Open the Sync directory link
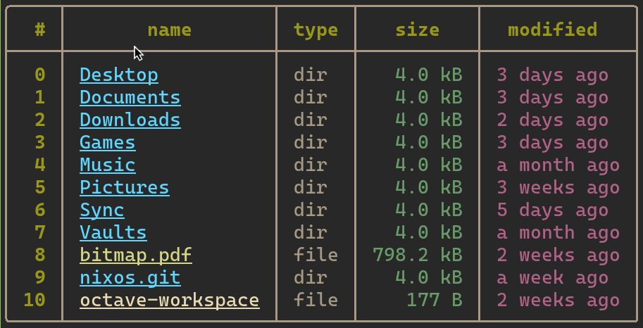The image size is (643, 328). [x=101, y=210]
